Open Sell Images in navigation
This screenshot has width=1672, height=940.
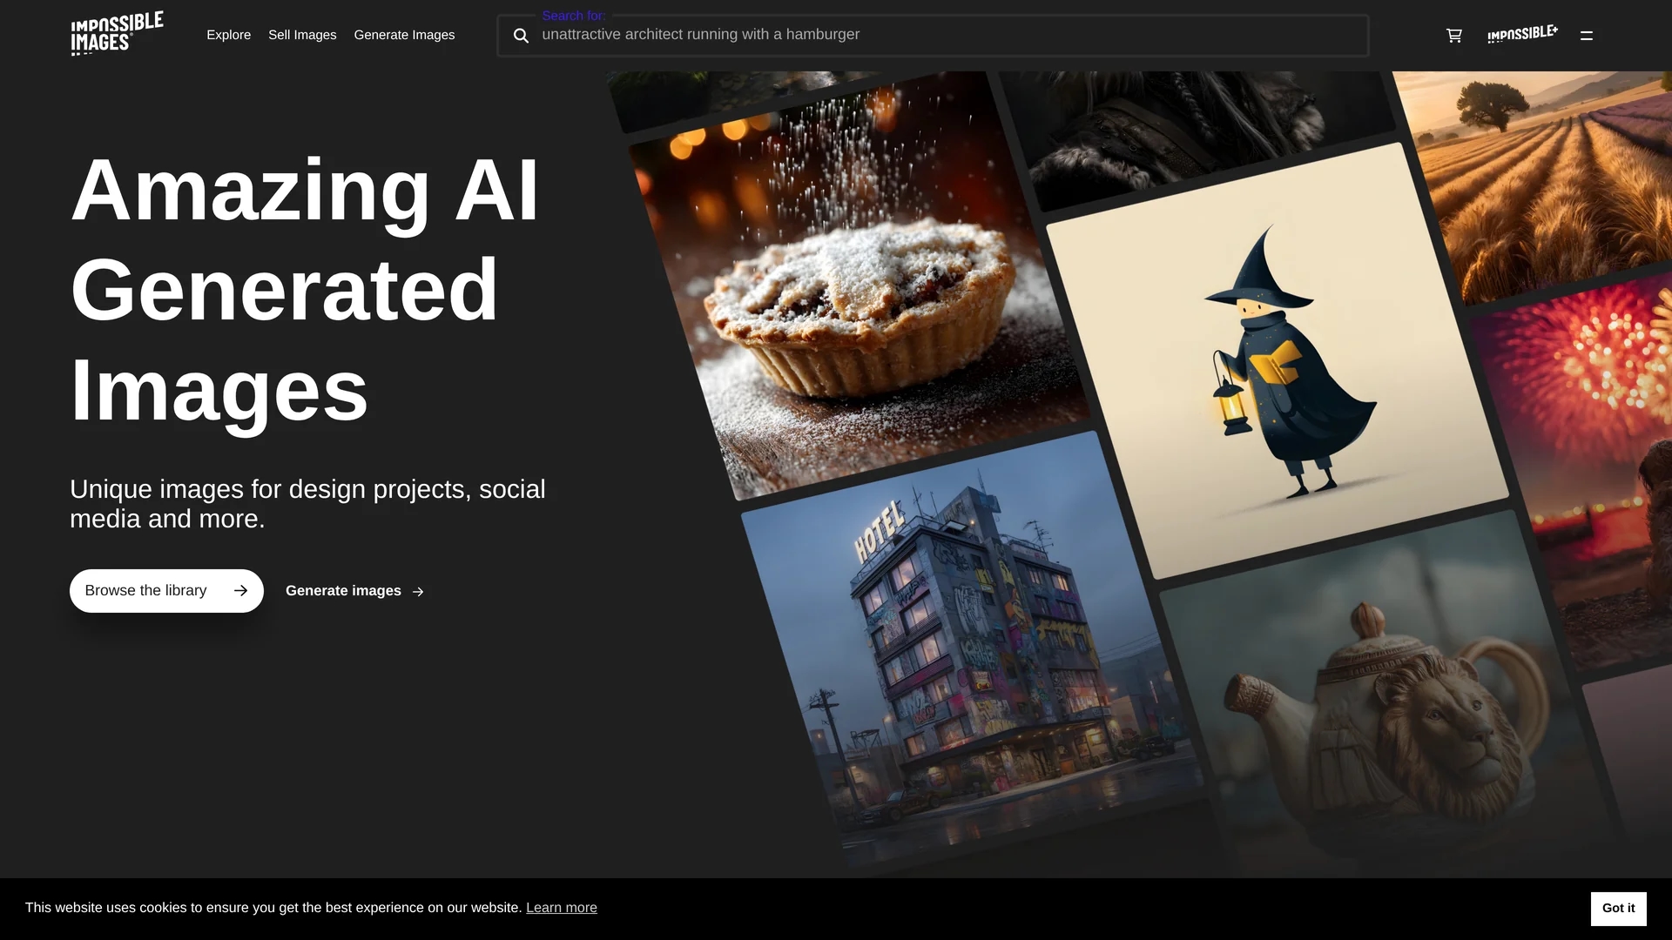click(302, 35)
